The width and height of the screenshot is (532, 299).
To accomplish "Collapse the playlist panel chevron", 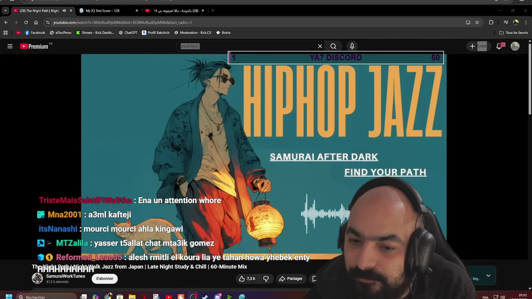I will pos(488,275).
